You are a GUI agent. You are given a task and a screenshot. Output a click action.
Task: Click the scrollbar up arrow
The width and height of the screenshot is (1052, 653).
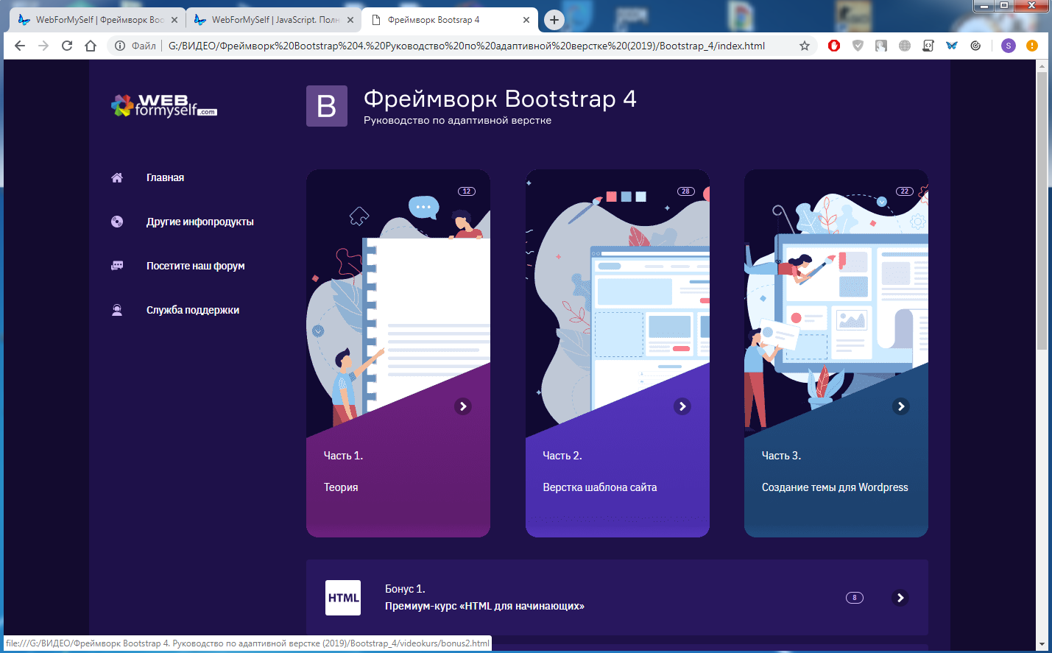click(x=1042, y=66)
